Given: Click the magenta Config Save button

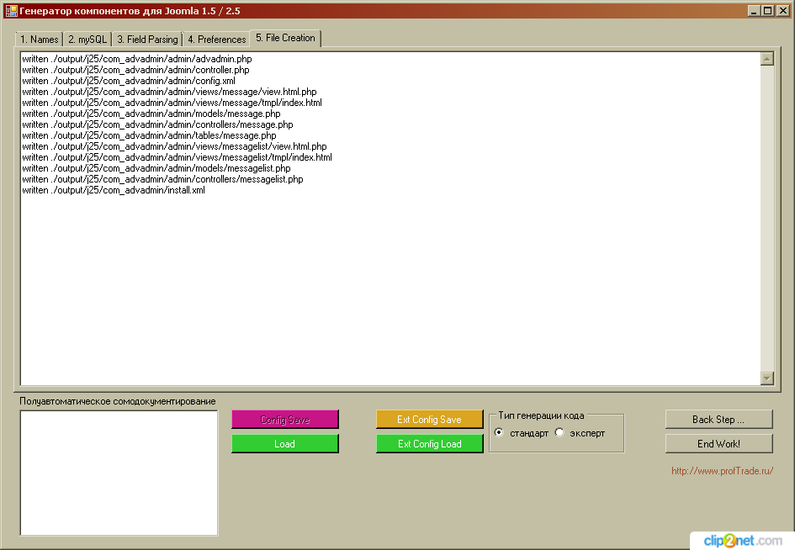Looking at the screenshot, I should [x=285, y=419].
